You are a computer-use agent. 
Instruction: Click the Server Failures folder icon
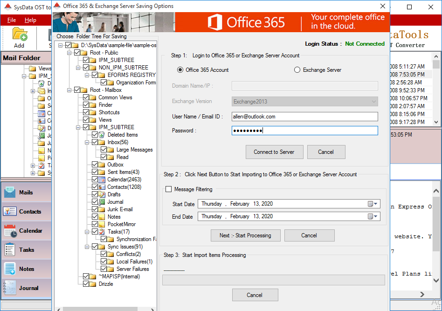110,269
